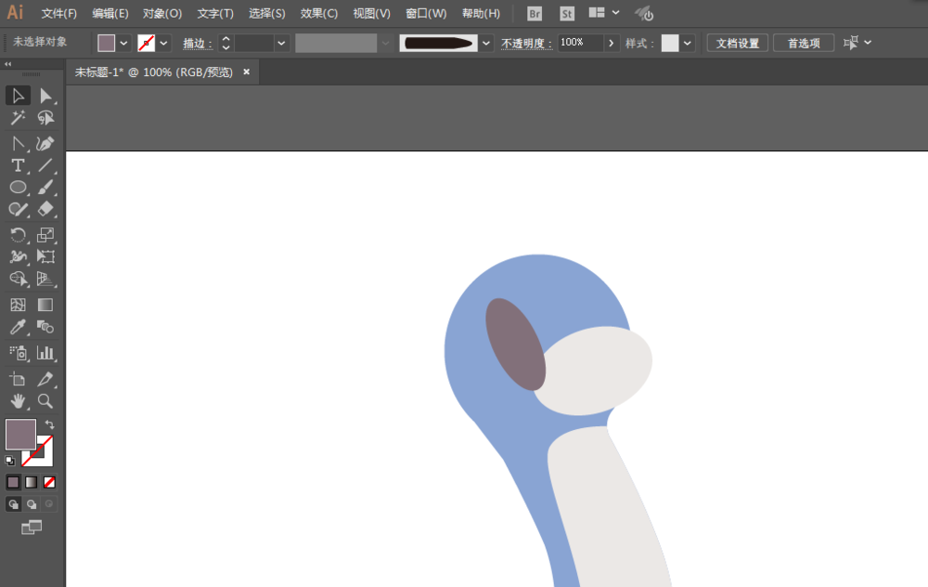Image resolution: width=928 pixels, height=587 pixels.
Task: Expand the opacity slider arrow
Action: (611, 43)
